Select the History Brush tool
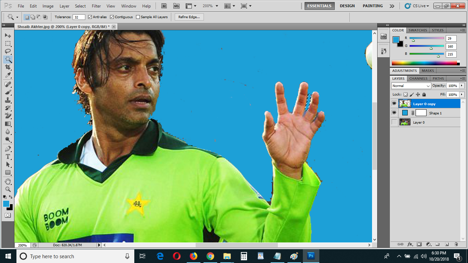Image resolution: width=468 pixels, height=263 pixels. 8,108
